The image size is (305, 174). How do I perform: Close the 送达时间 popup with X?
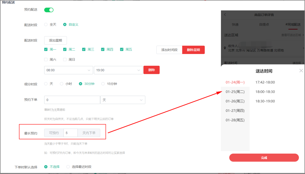tap(301, 71)
